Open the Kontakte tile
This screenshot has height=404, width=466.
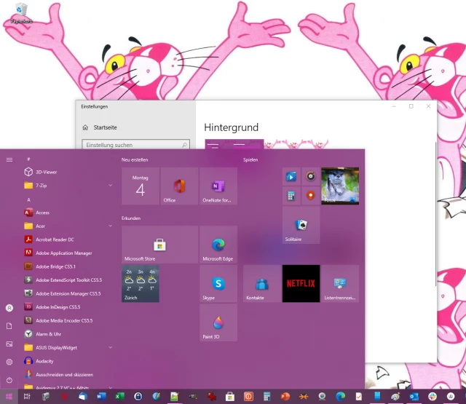(x=261, y=283)
